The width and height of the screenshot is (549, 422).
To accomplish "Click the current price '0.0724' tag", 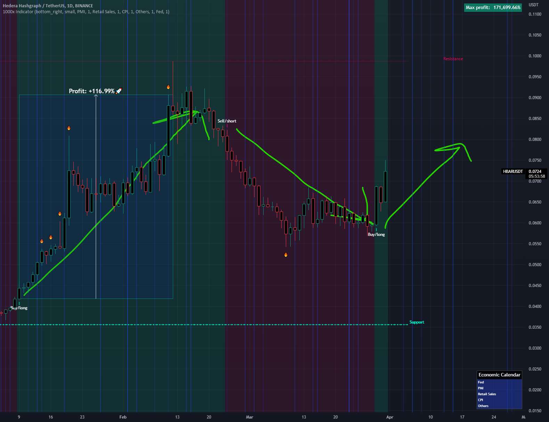I will pos(535,171).
